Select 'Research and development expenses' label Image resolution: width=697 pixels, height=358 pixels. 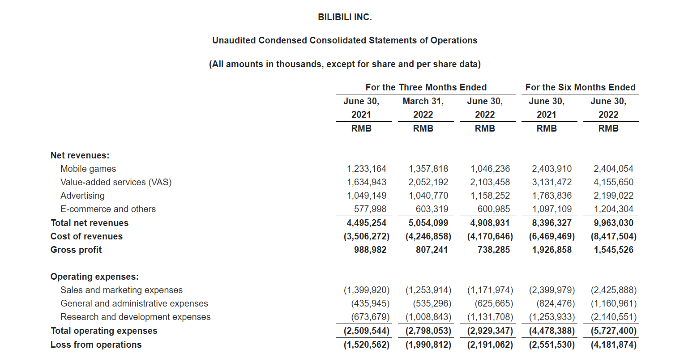[x=135, y=317]
